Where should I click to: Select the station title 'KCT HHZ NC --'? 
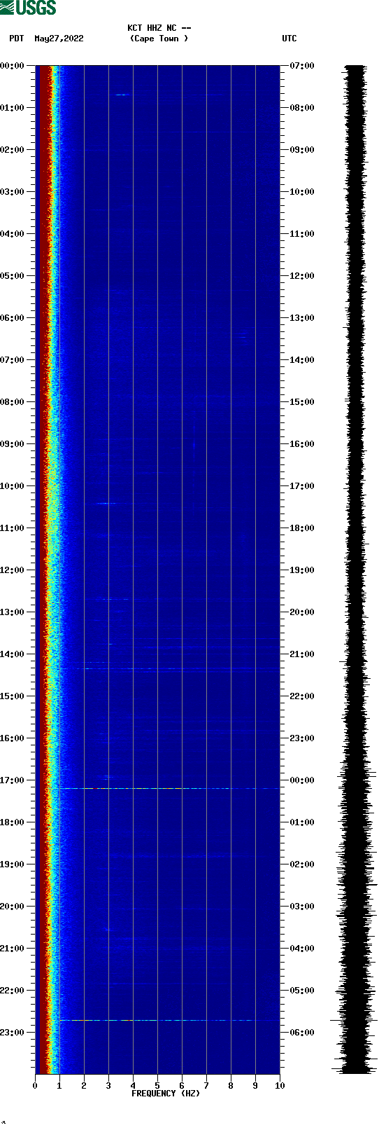point(159,28)
